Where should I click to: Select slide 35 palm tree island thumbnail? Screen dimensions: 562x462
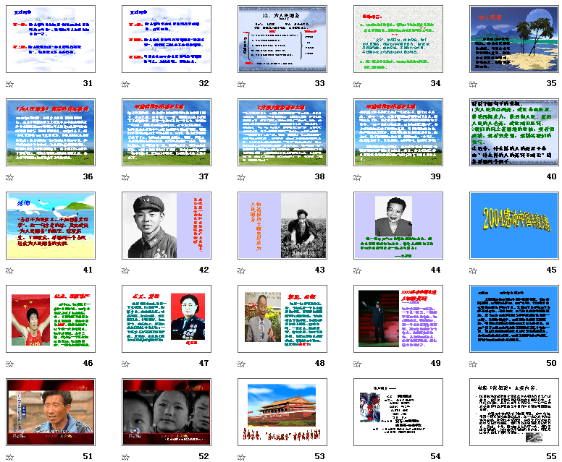pos(514,39)
